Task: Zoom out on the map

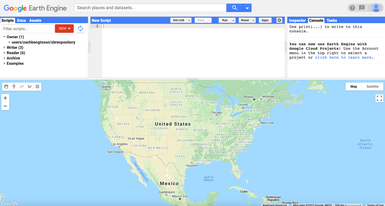Action: click(5, 106)
